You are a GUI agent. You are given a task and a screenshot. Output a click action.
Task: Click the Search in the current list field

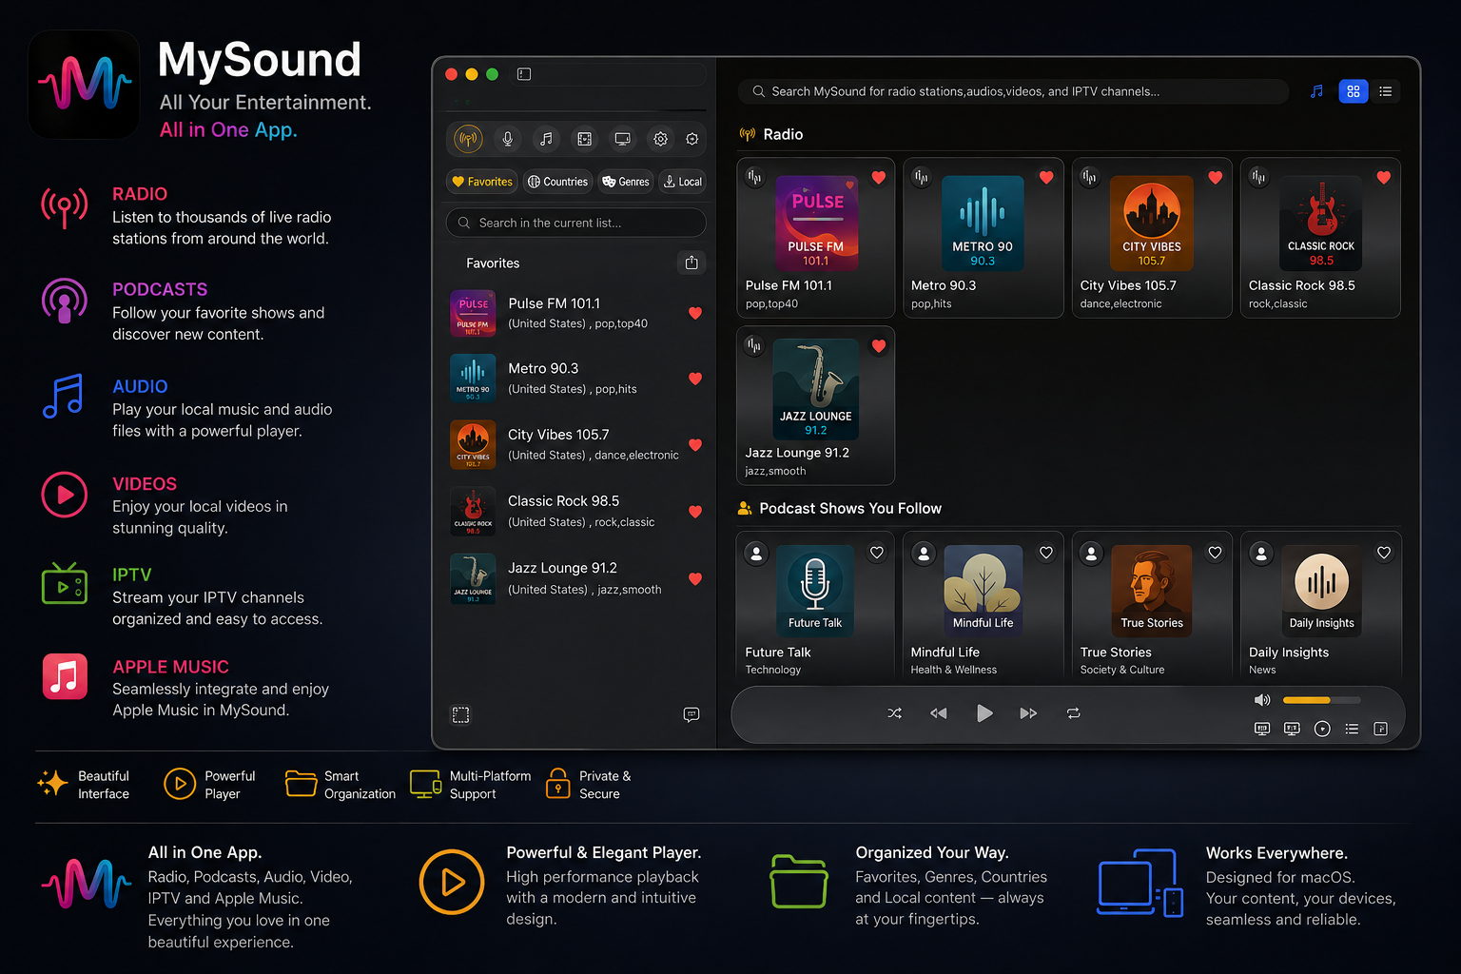576,223
